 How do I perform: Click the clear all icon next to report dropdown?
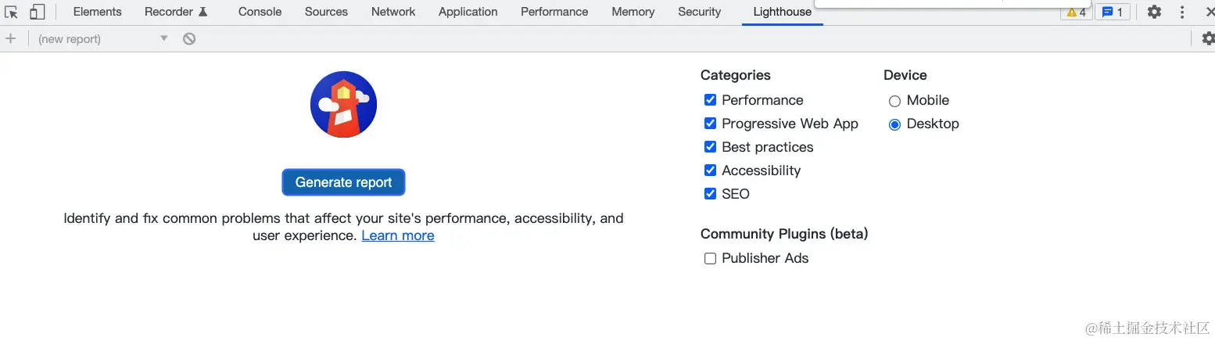click(x=189, y=38)
